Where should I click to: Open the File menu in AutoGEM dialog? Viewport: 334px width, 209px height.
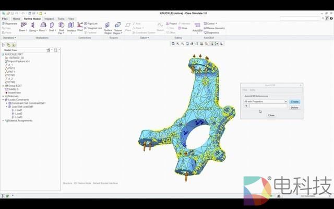tap(245, 90)
